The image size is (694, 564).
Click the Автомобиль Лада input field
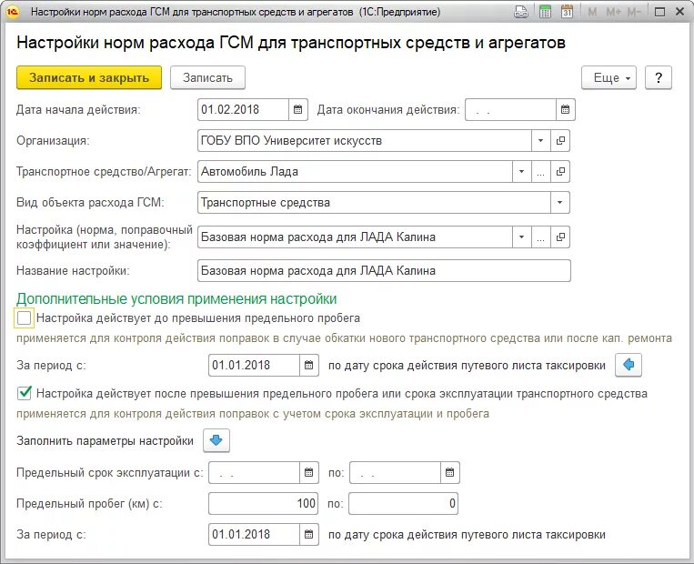pyautogui.click(x=355, y=172)
